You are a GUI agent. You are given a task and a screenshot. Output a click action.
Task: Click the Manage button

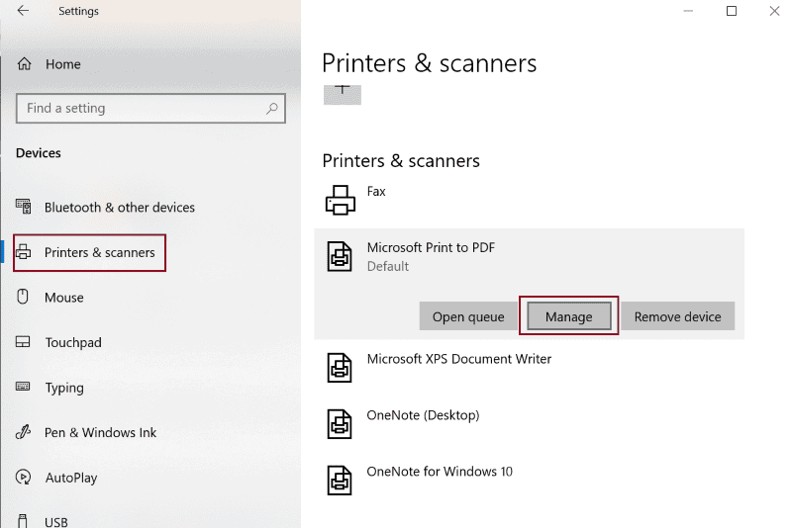(568, 316)
